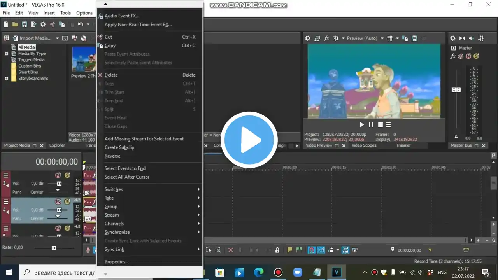Open the Preview (Auto) quality dropdown
Viewport: 498px width, 280px height.
[365, 38]
